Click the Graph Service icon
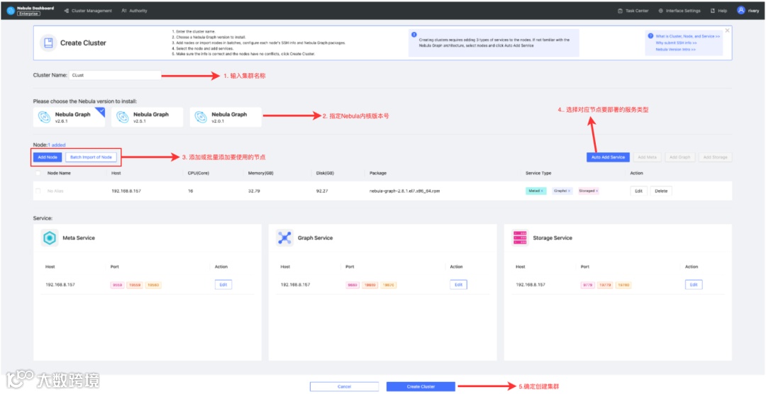Image resolution: width=766 pixels, height=394 pixels. click(x=284, y=238)
